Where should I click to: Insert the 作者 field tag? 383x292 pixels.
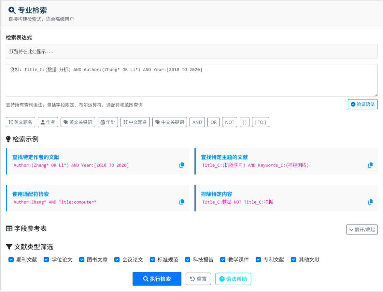tap(48, 122)
